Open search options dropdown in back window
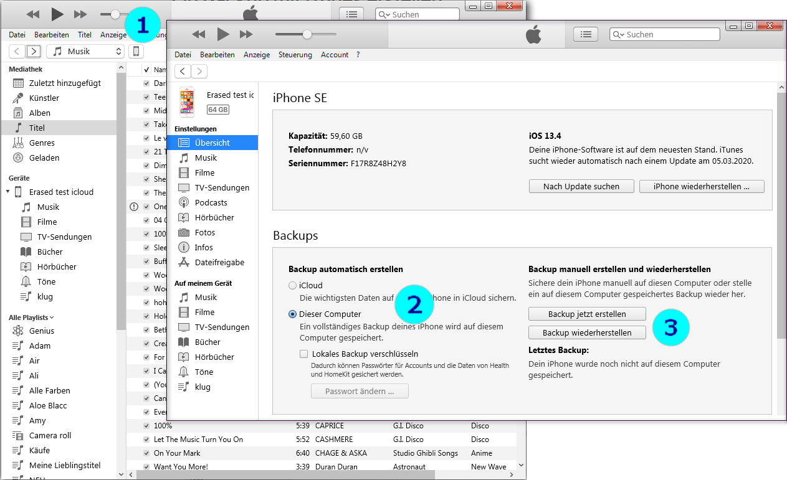787x480 pixels. coord(384,14)
